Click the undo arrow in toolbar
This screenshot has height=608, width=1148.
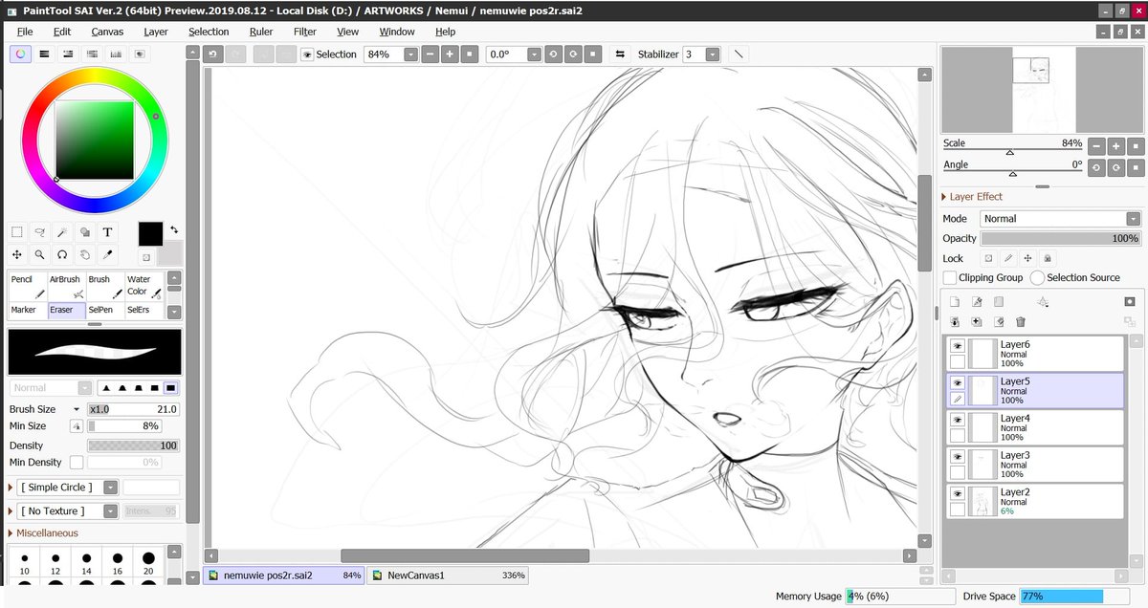click(212, 54)
